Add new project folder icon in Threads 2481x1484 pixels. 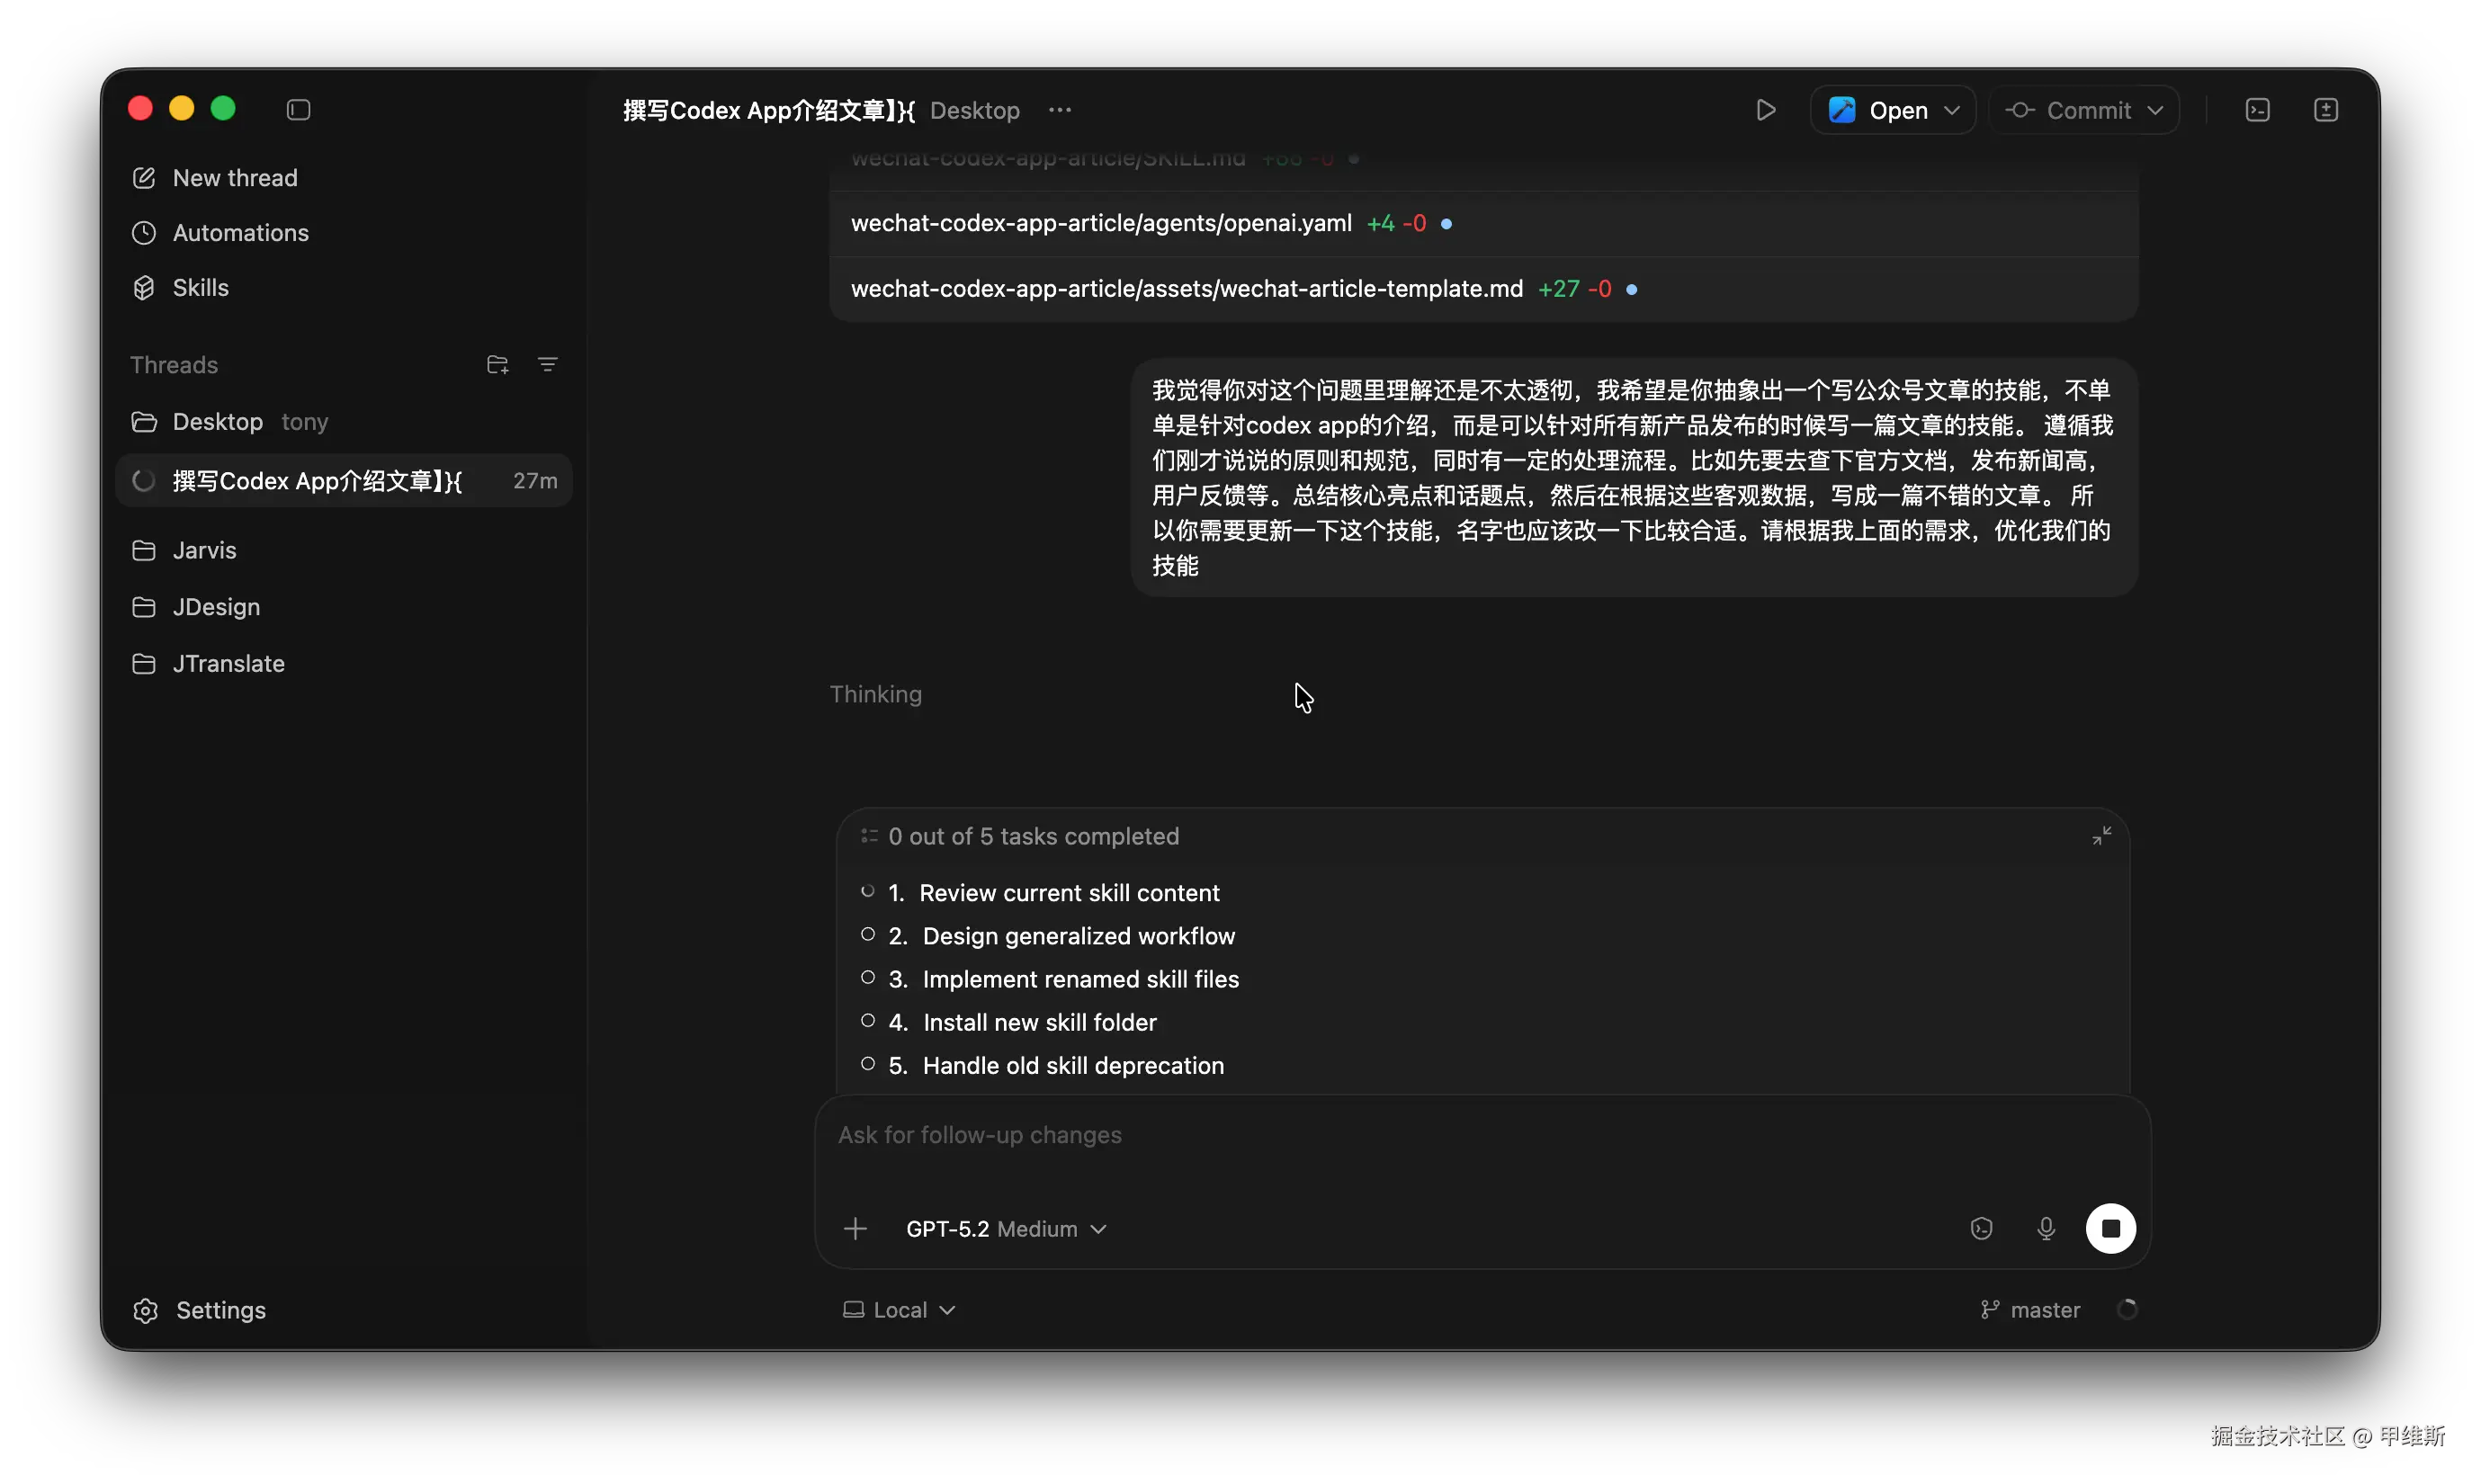pos(497,365)
